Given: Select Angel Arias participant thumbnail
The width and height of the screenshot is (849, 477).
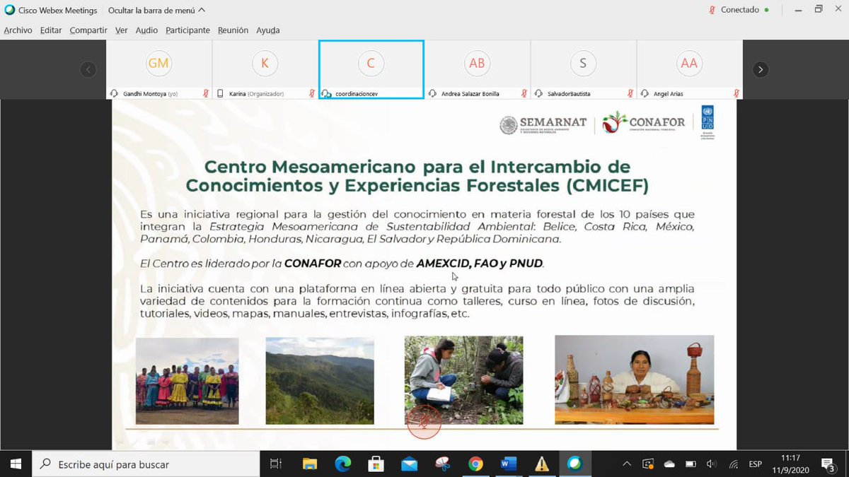Looking at the screenshot, I should click(x=689, y=69).
